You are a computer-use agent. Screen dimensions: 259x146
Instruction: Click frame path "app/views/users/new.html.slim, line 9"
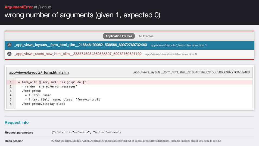pos(171,54)
